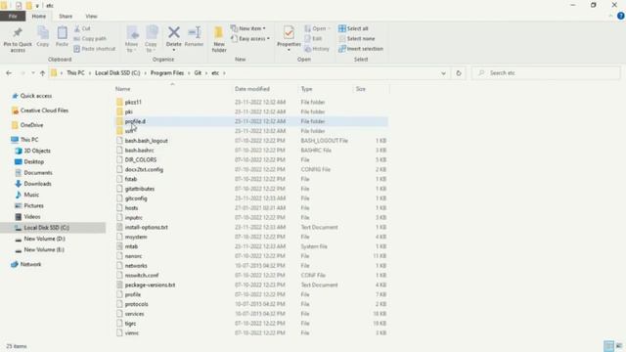Select Quick access in navigation pane

tap(36, 96)
